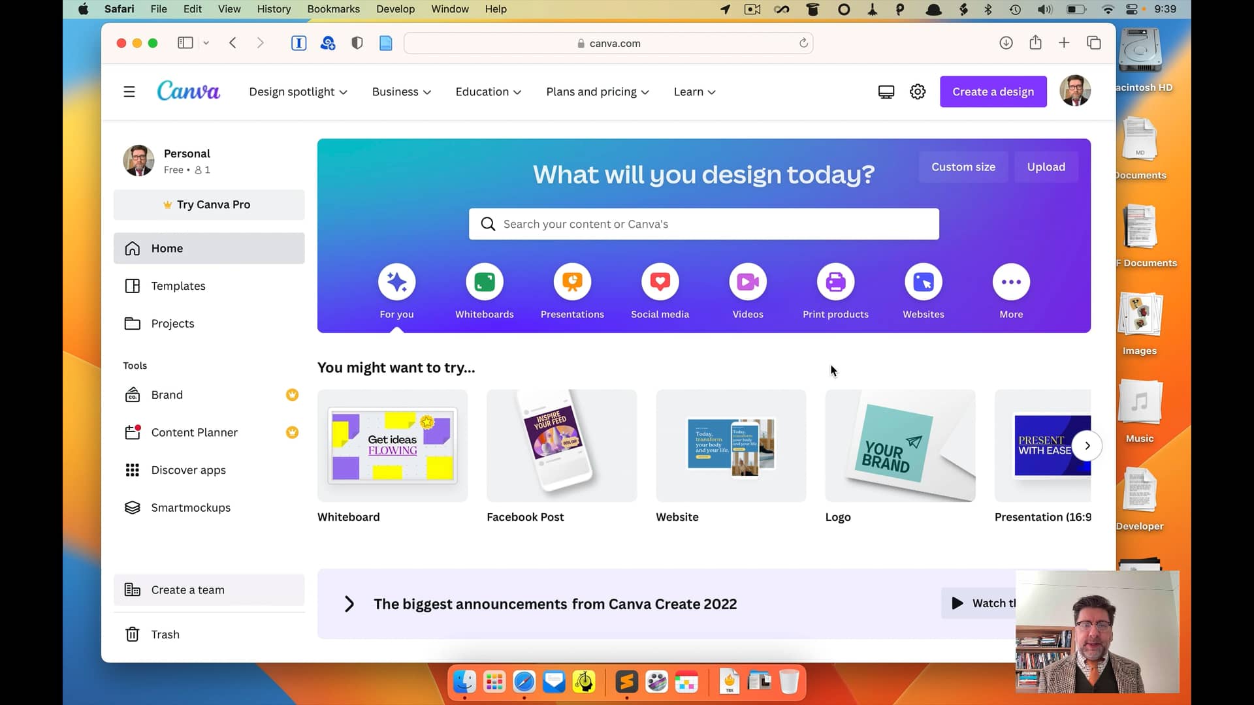Open Print products category icon

[x=836, y=281]
